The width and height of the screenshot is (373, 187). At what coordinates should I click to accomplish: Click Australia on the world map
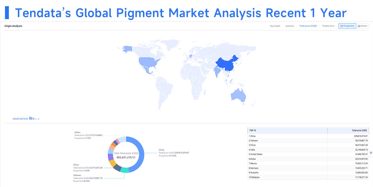pos(238,95)
